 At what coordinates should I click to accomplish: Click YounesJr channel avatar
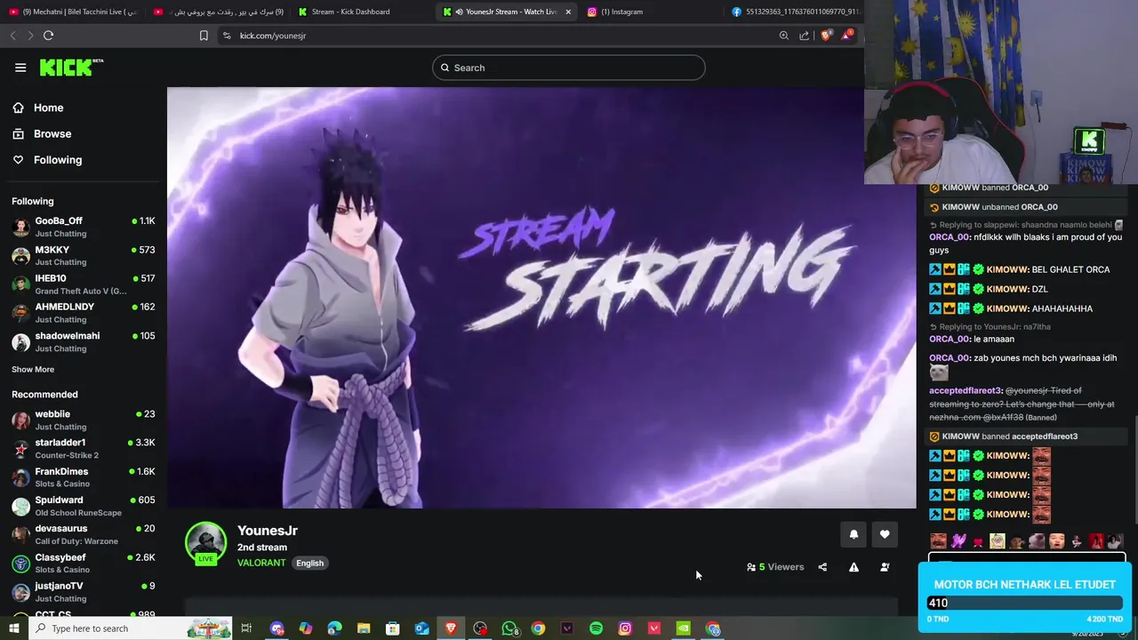(205, 543)
